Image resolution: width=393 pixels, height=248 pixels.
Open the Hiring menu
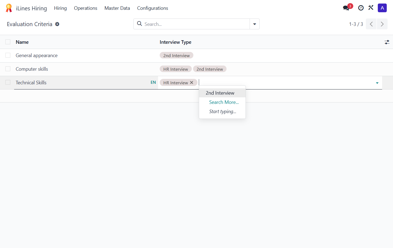[60, 8]
